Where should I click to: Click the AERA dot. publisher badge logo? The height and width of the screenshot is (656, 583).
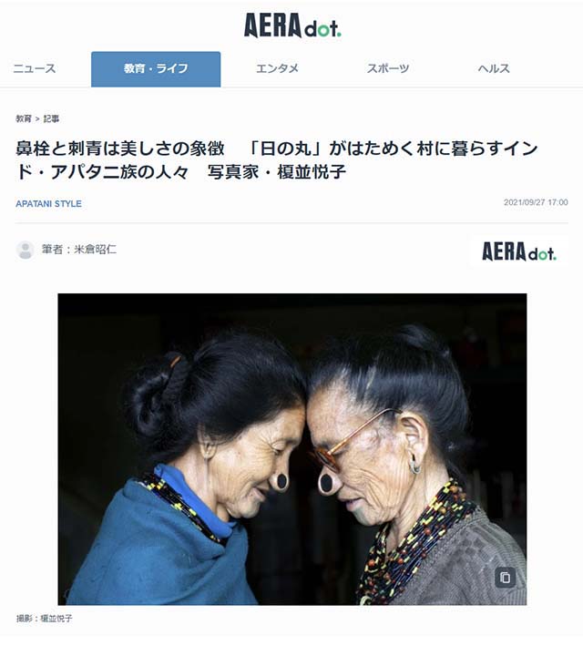pyautogui.click(x=518, y=251)
